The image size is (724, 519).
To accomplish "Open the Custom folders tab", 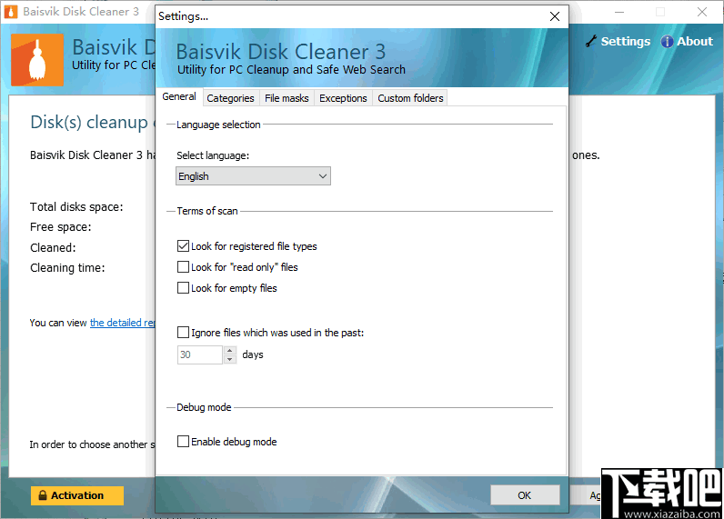I will pos(410,98).
